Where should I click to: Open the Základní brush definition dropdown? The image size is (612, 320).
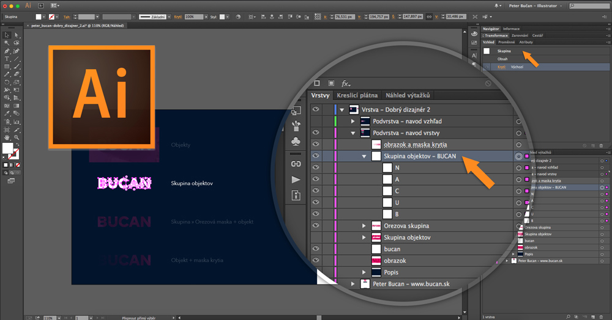click(169, 17)
